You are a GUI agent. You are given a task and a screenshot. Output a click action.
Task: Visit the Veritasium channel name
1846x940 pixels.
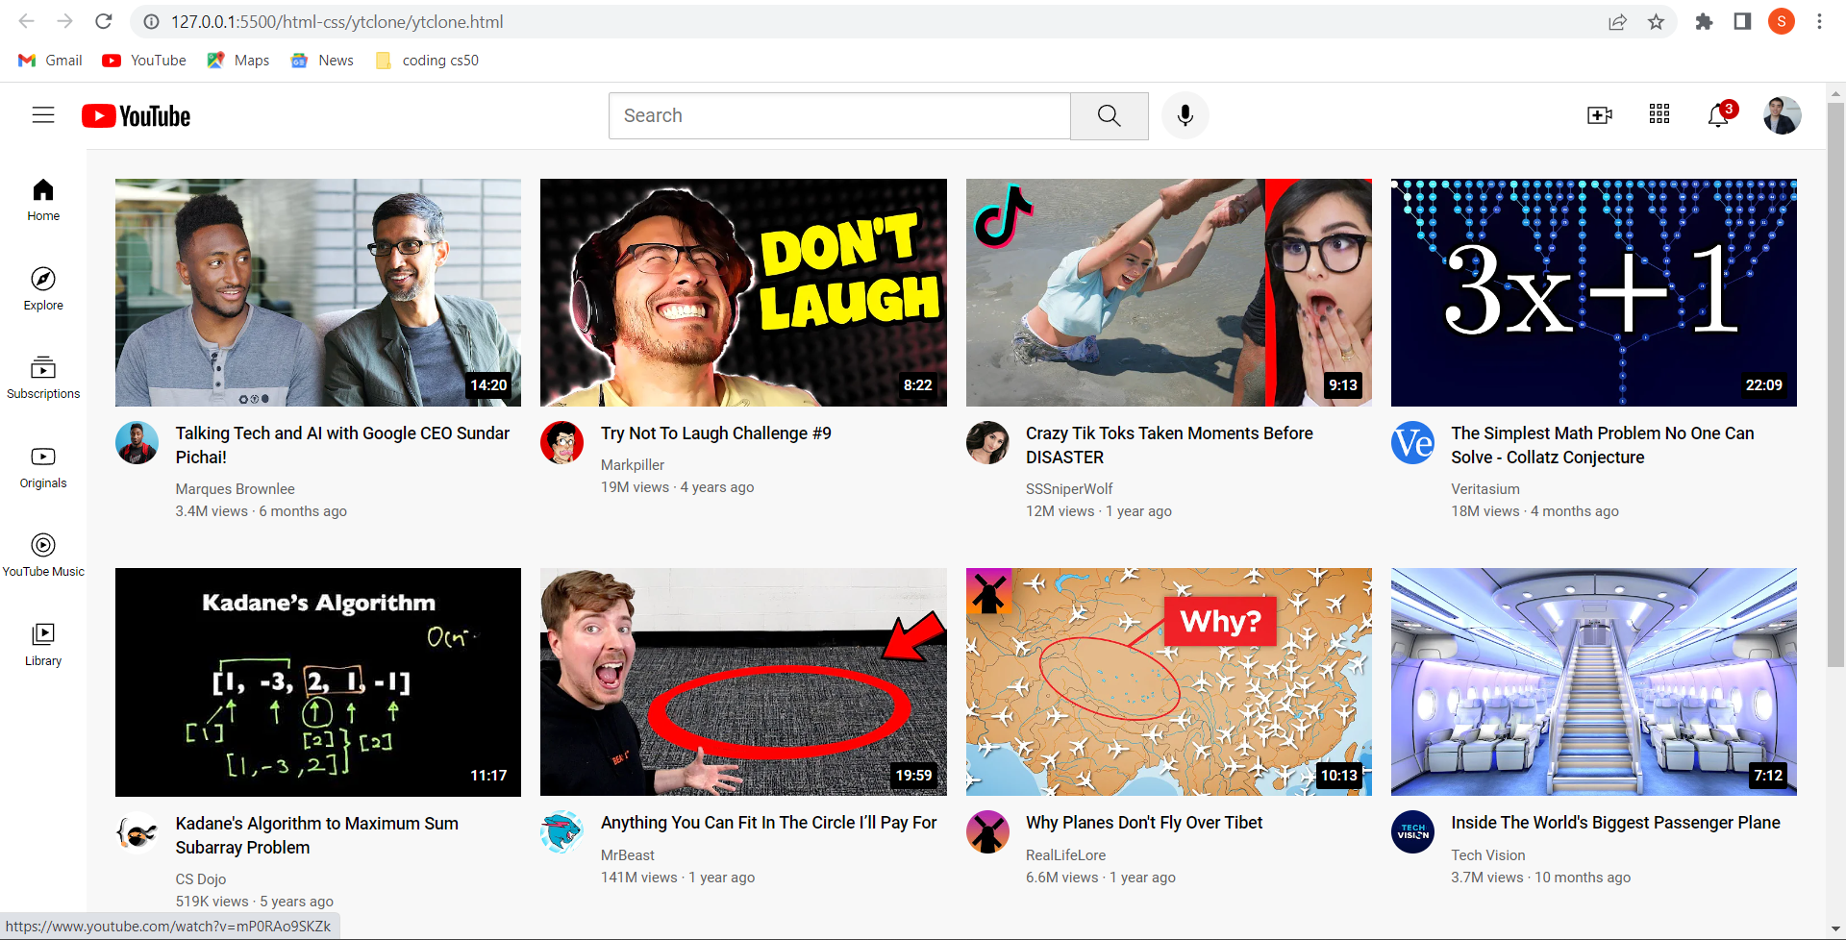1484,488
